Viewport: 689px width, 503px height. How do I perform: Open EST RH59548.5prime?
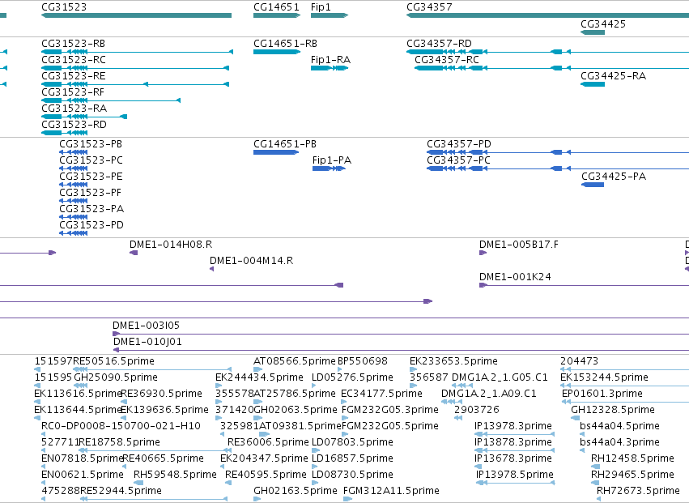click(138, 483)
